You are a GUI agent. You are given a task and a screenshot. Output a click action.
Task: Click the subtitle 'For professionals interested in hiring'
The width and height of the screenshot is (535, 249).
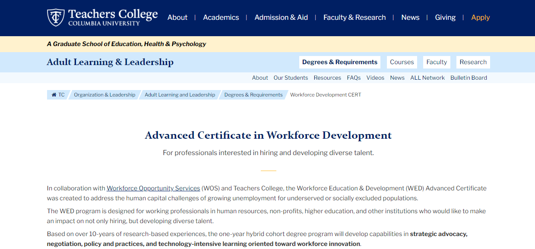268,153
